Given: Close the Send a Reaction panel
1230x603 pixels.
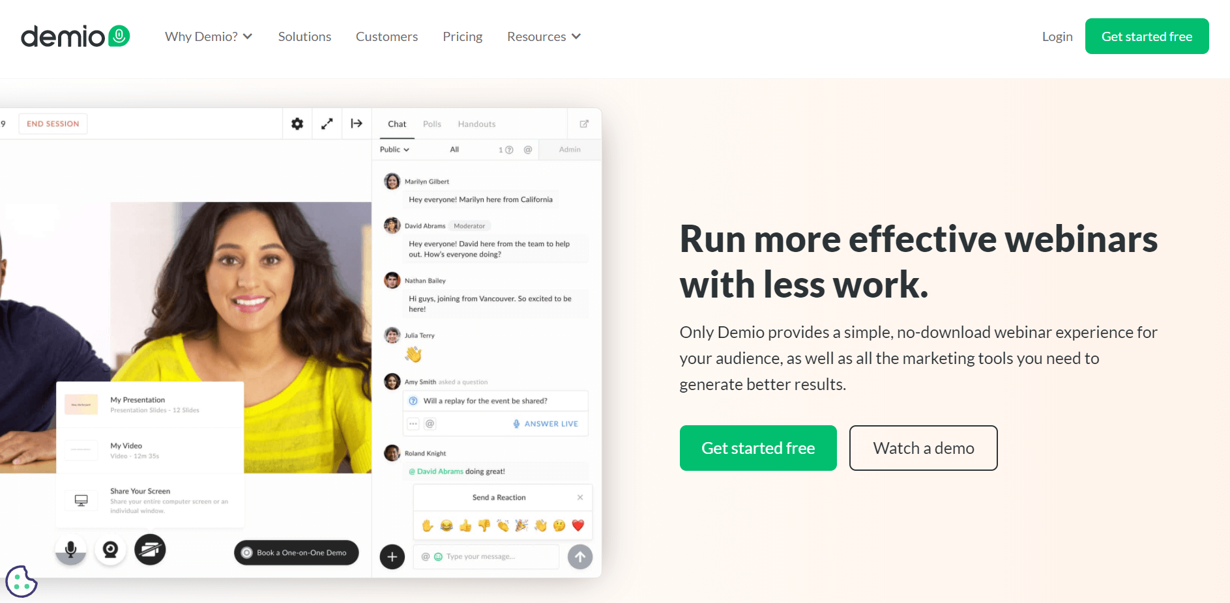Looking at the screenshot, I should pyautogui.click(x=580, y=498).
